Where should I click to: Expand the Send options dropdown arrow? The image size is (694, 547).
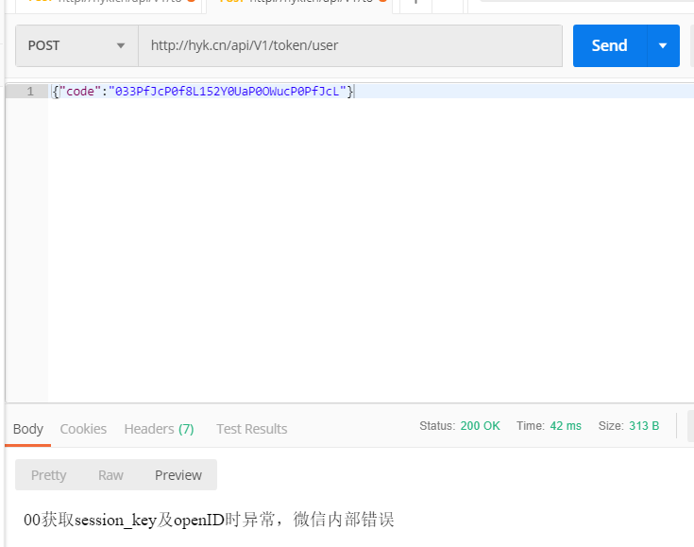point(663,45)
